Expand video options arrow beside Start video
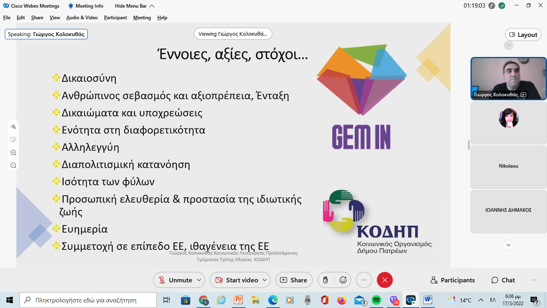This screenshot has width=547, height=308. pos(265,280)
